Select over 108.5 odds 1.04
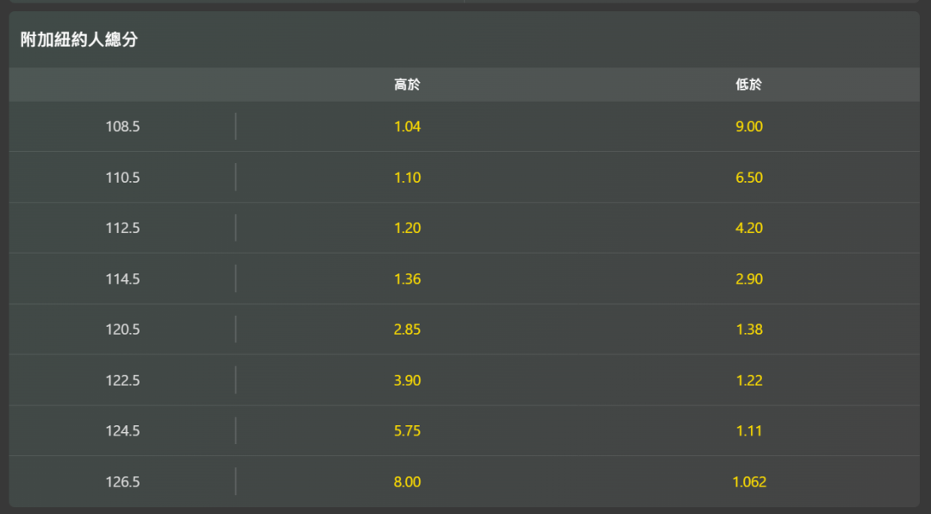931x514 pixels. coord(407,127)
